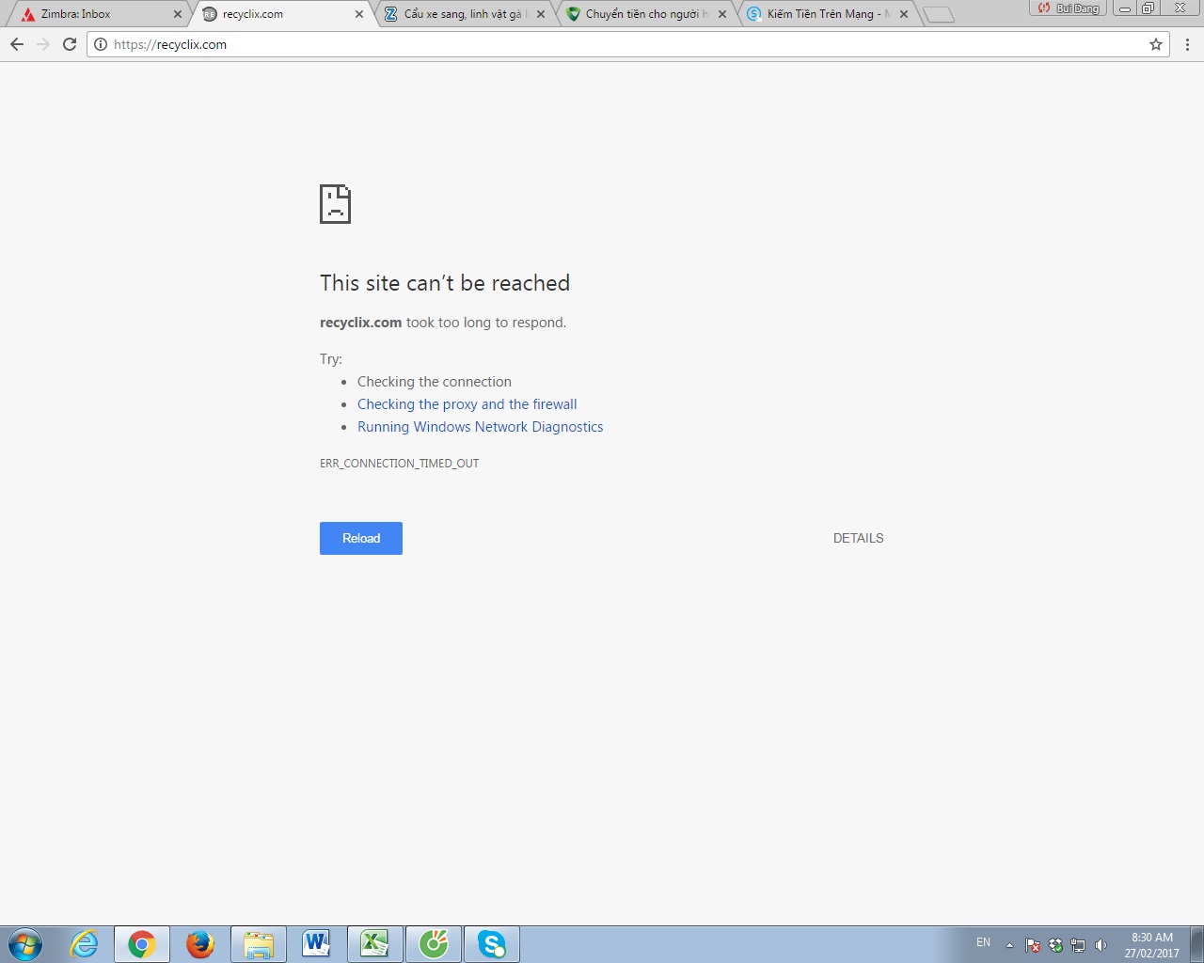Close the Zimbra: Inbox tab

178,14
